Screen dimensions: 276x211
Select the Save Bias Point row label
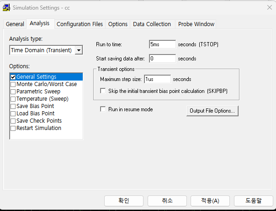(x=35, y=106)
